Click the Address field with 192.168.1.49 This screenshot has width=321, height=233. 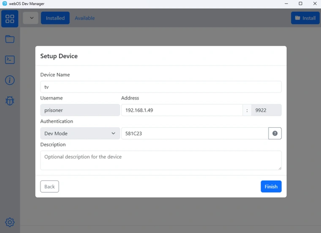[x=182, y=110]
